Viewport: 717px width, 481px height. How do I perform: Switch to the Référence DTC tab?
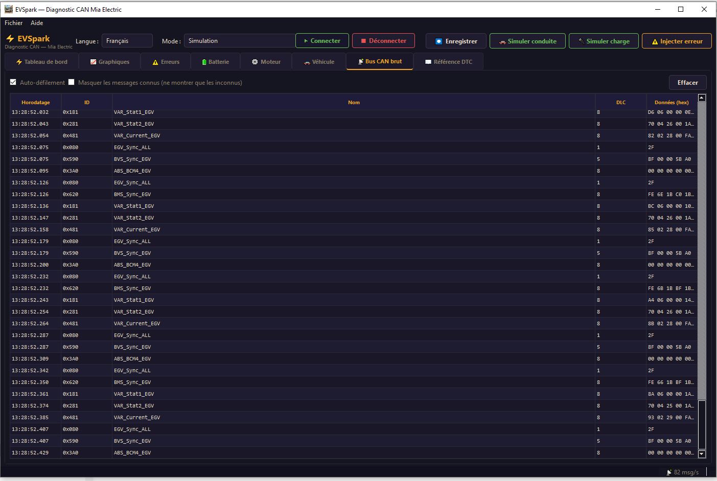pyautogui.click(x=448, y=62)
